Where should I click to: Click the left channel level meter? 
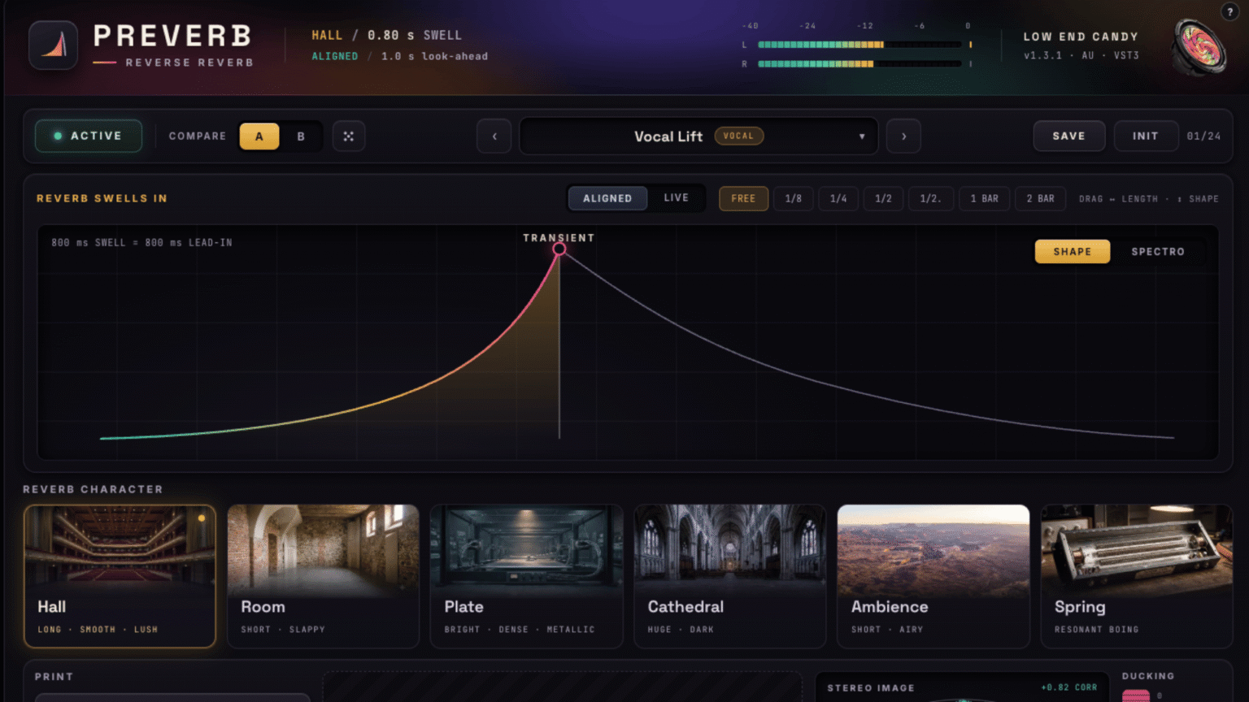(860, 45)
